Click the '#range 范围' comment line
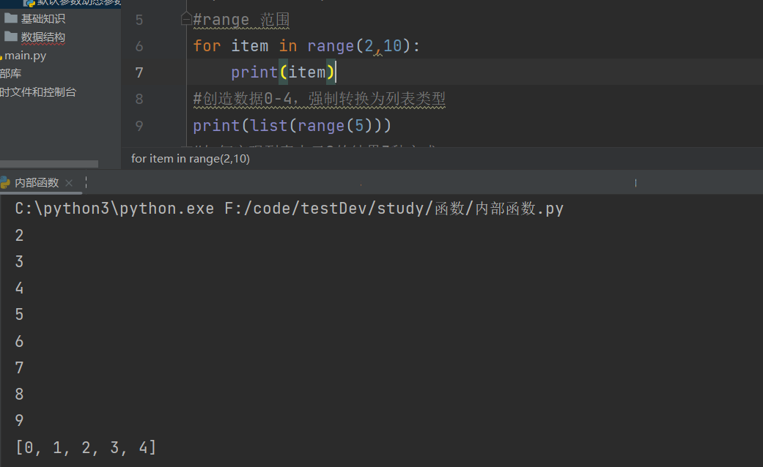The width and height of the screenshot is (763, 467). [241, 20]
